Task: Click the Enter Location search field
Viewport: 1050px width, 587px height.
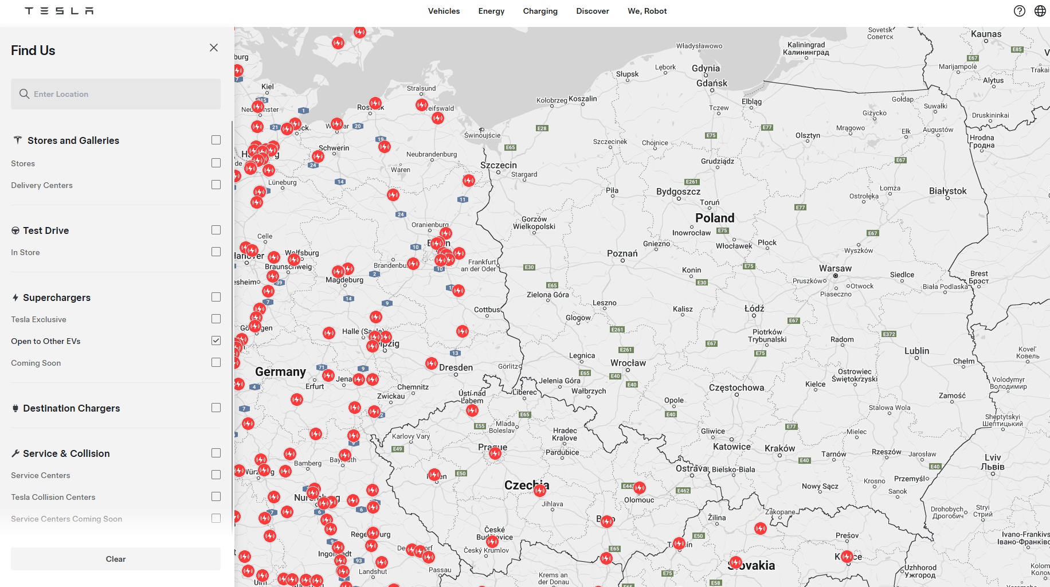Action: 116,94
